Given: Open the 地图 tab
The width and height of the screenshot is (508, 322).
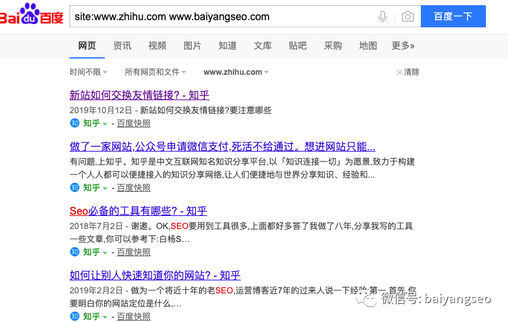Looking at the screenshot, I should point(368,46).
